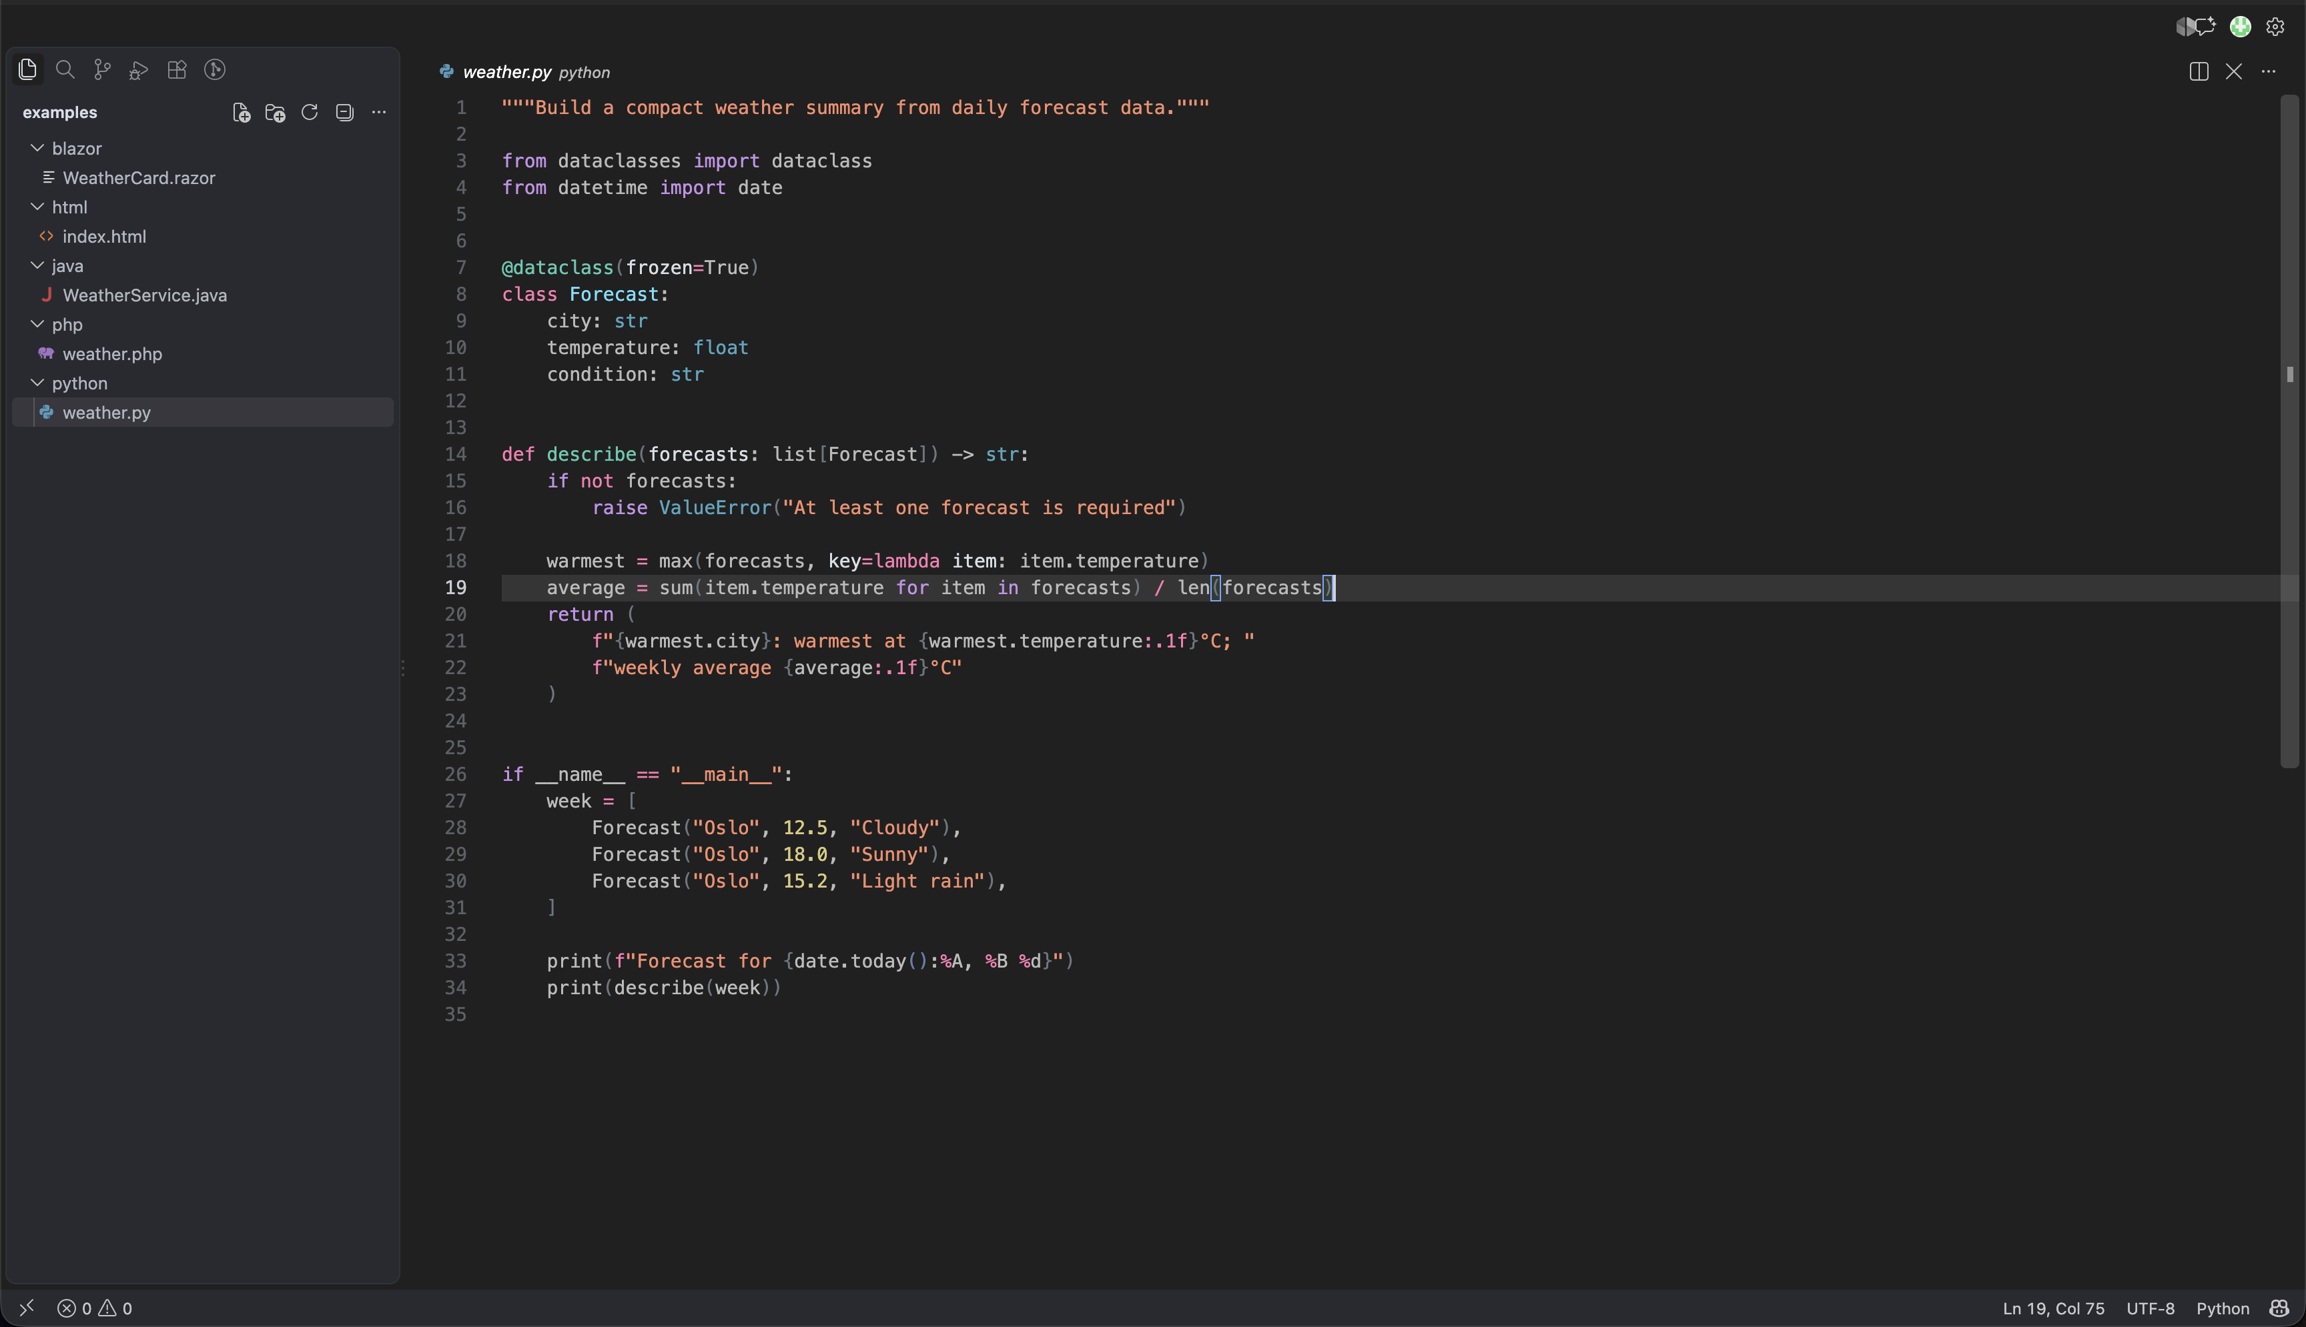Image resolution: width=2306 pixels, height=1327 pixels.
Task: Open explorer more actions ellipsis
Action: point(378,112)
